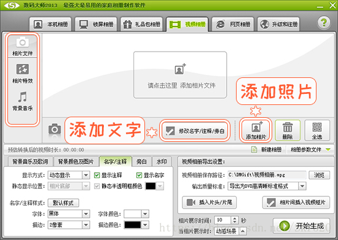
Task: Click the help question mark icon
Action: click(323, 22)
